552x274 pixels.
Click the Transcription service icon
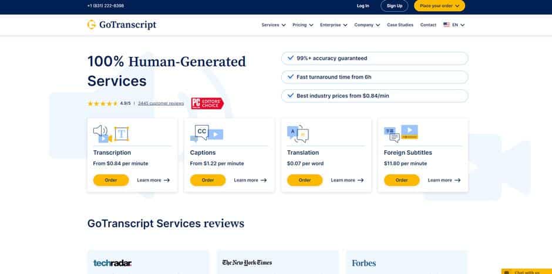tap(110, 134)
